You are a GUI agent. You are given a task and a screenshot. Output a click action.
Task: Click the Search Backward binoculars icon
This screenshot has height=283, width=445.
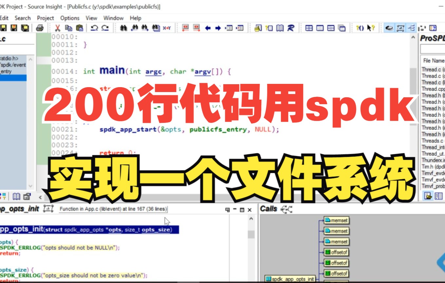coord(134,28)
